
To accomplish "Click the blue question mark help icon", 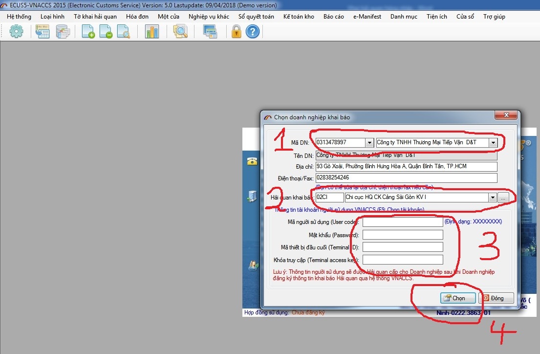I will point(252,32).
